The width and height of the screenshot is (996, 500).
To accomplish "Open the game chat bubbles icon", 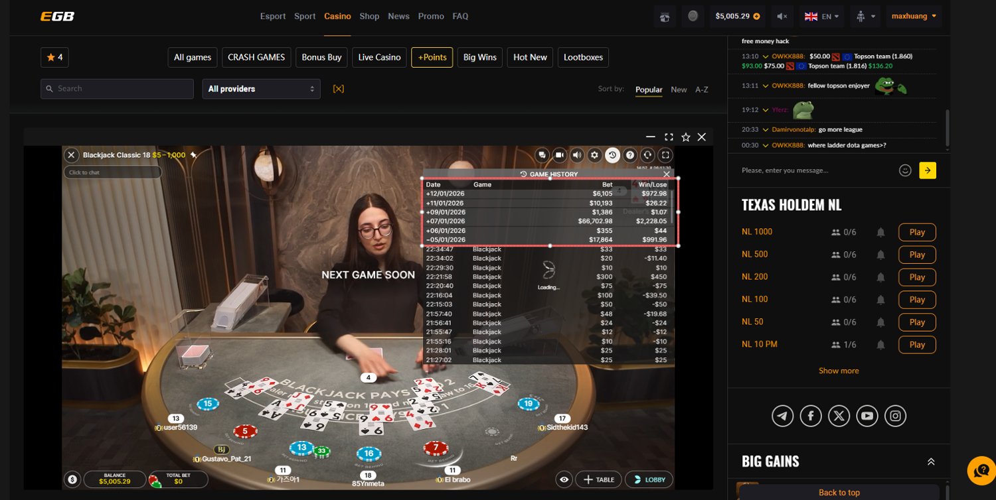I will pyautogui.click(x=542, y=155).
